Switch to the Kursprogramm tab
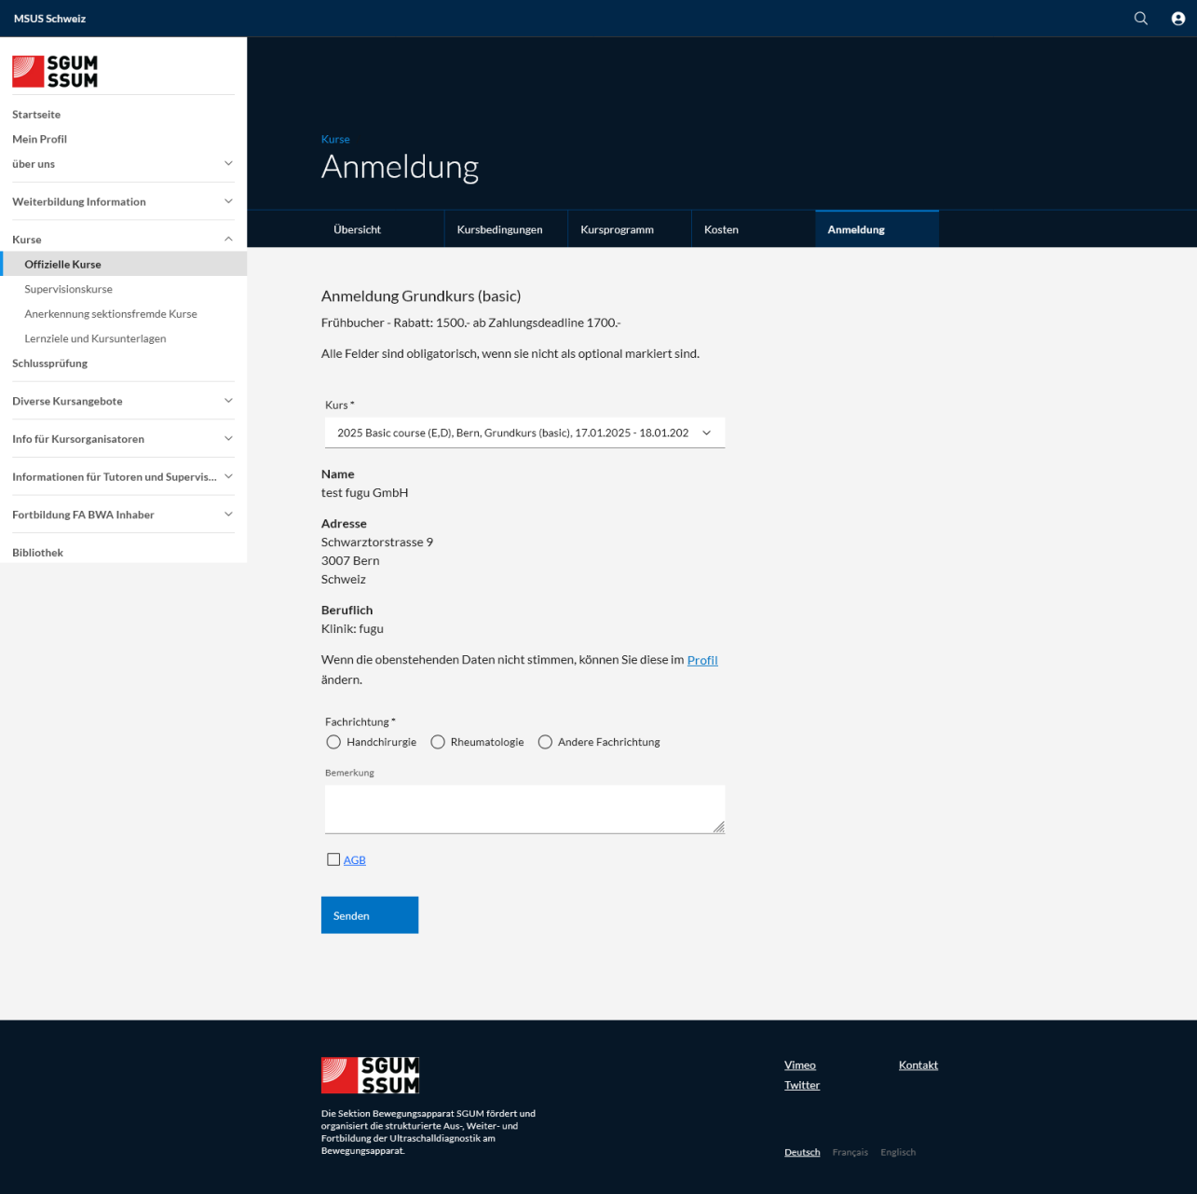The height and width of the screenshot is (1194, 1197). [x=617, y=229]
